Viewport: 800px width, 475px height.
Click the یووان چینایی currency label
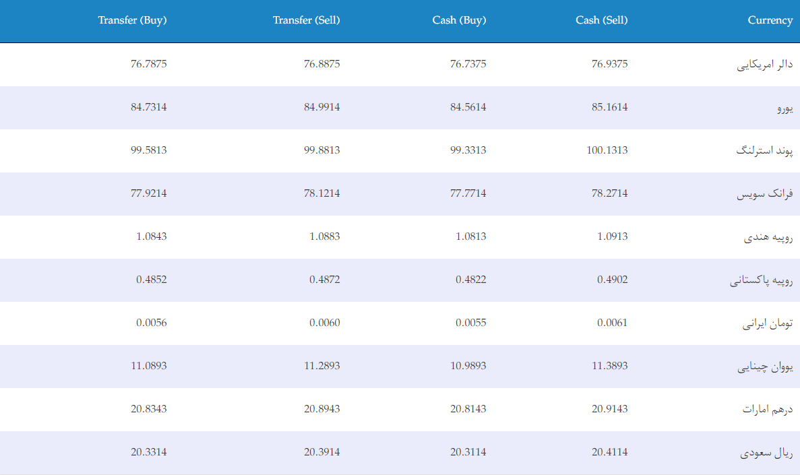[x=766, y=367]
